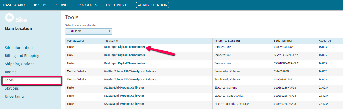This screenshot has width=343, height=109.
Task: Go to Site Information
Action: pyautogui.click(x=19, y=48)
